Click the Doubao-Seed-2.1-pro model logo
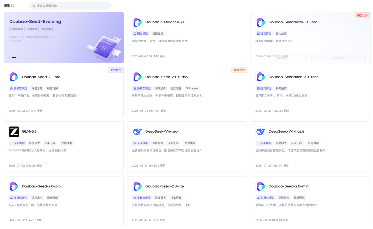 pos(14,77)
